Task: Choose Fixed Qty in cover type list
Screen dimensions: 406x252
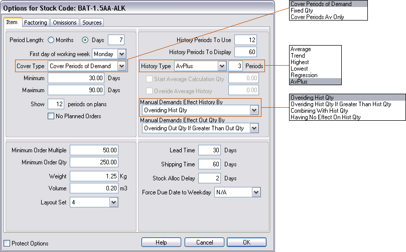Action: coord(328,11)
